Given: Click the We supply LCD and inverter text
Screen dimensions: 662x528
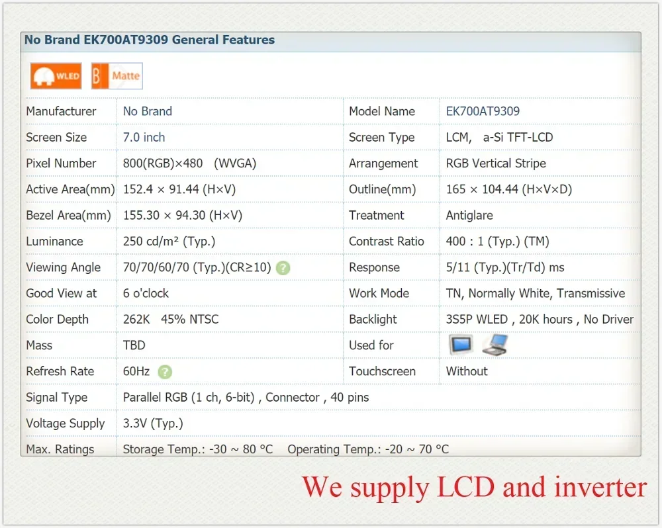Looking at the screenshot, I should [x=475, y=488].
